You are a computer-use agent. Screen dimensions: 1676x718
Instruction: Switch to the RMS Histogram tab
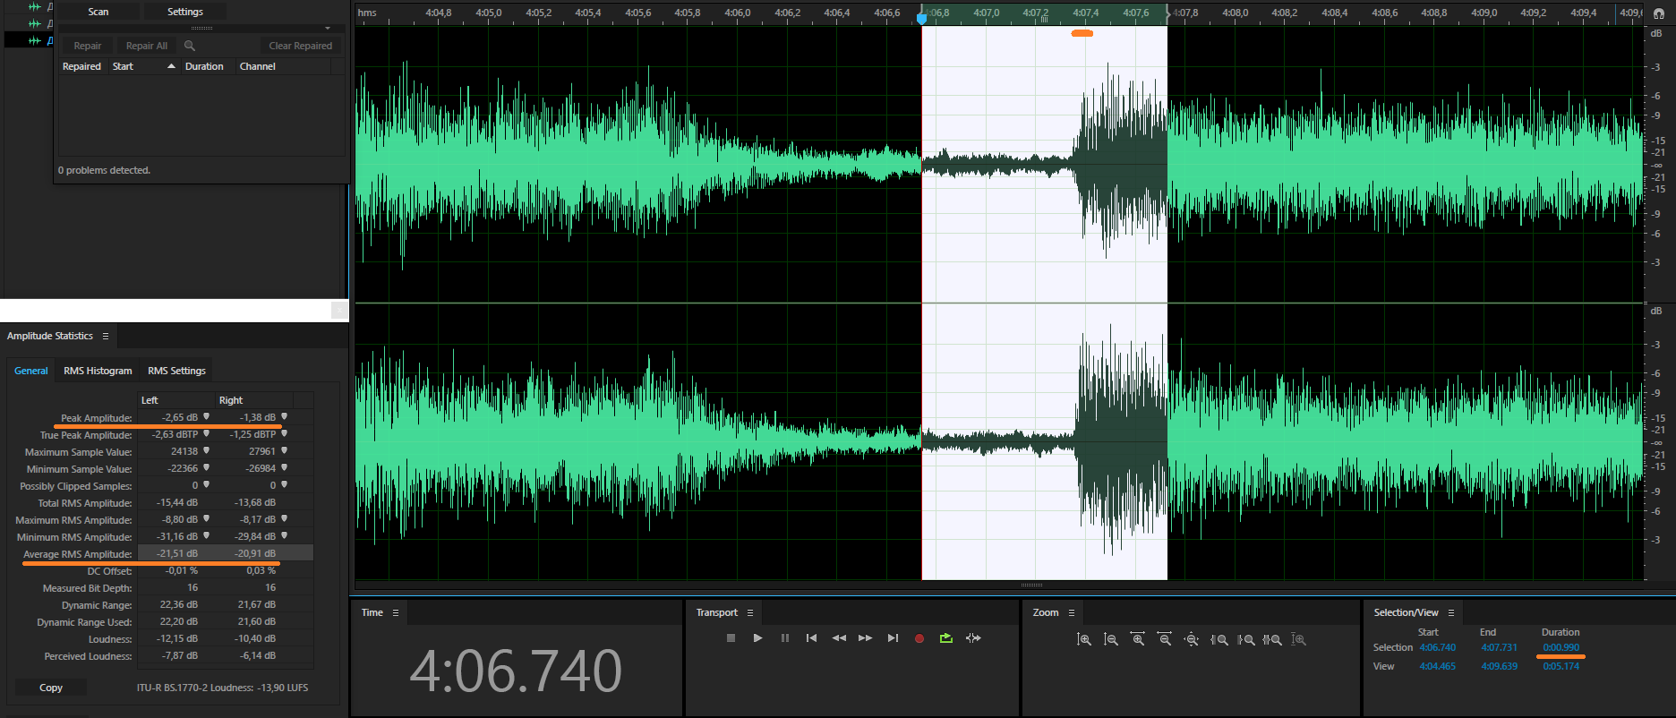[98, 371]
